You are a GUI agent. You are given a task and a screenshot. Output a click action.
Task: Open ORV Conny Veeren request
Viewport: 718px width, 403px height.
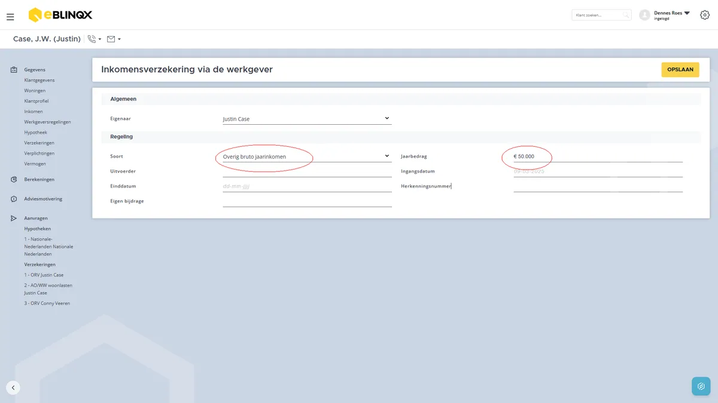[47, 303]
